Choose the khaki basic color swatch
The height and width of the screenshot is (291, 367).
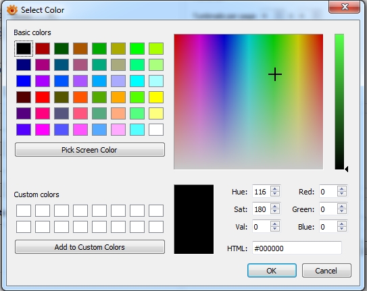tap(118, 65)
